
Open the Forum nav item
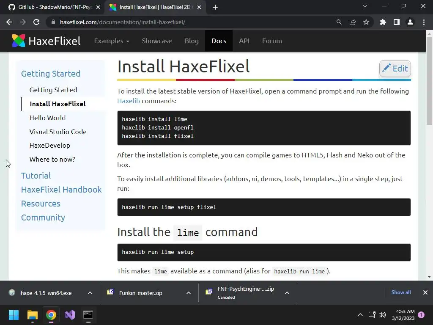pyautogui.click(x=272, y=41)
